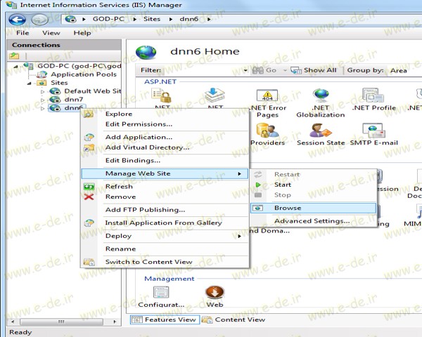Open the Group by Area dropdown
422x337 pixels.
pos(399,70)
